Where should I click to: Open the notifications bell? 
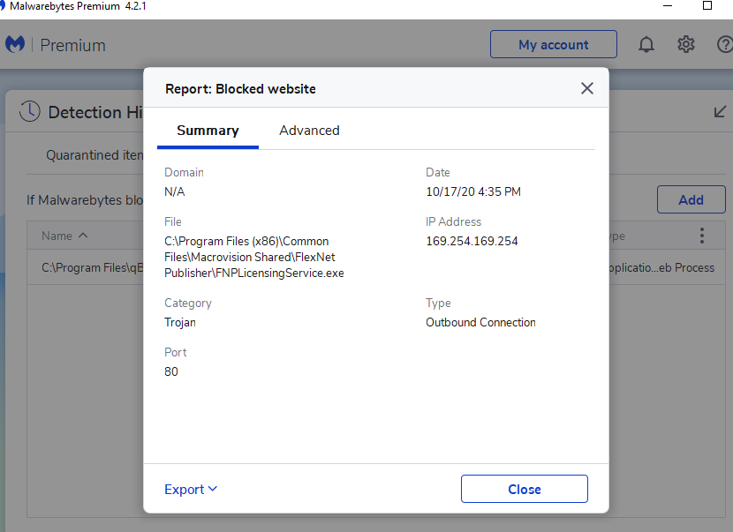(646, 44)
